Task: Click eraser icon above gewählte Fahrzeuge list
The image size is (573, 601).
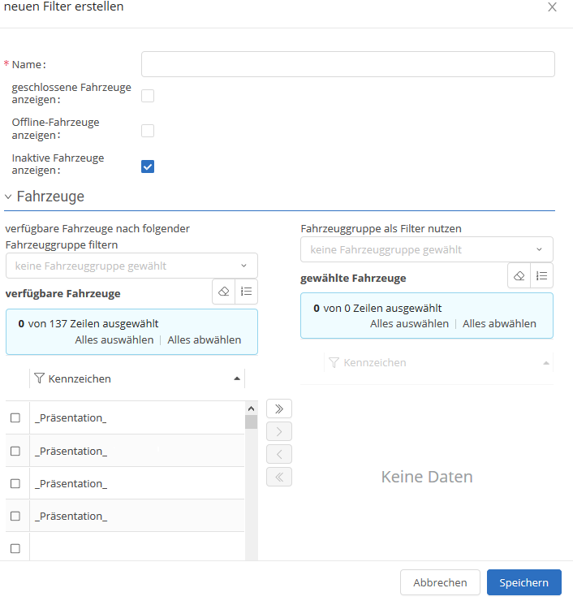Action: pyautogui.click(x=519, y=276)
